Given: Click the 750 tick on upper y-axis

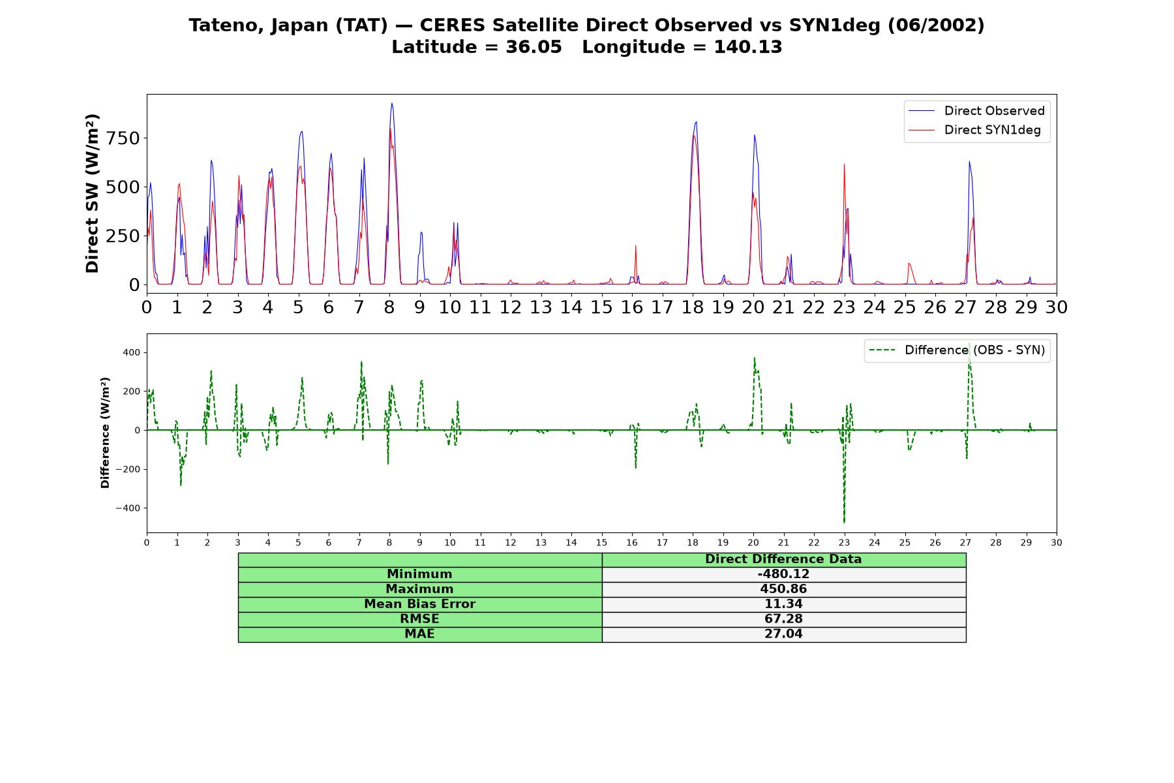Looking at the screenshot, I should pyautogui.click(x=124, y=138).
